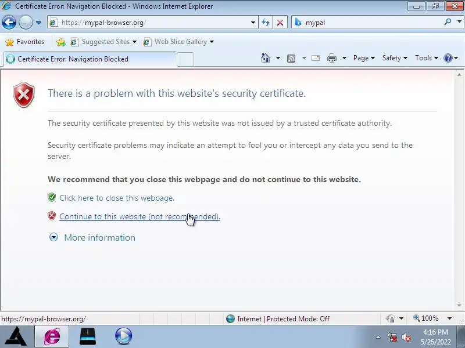Open the search provider dropdown arrow
Screen dimensions: 465x348
pos(459,22)
